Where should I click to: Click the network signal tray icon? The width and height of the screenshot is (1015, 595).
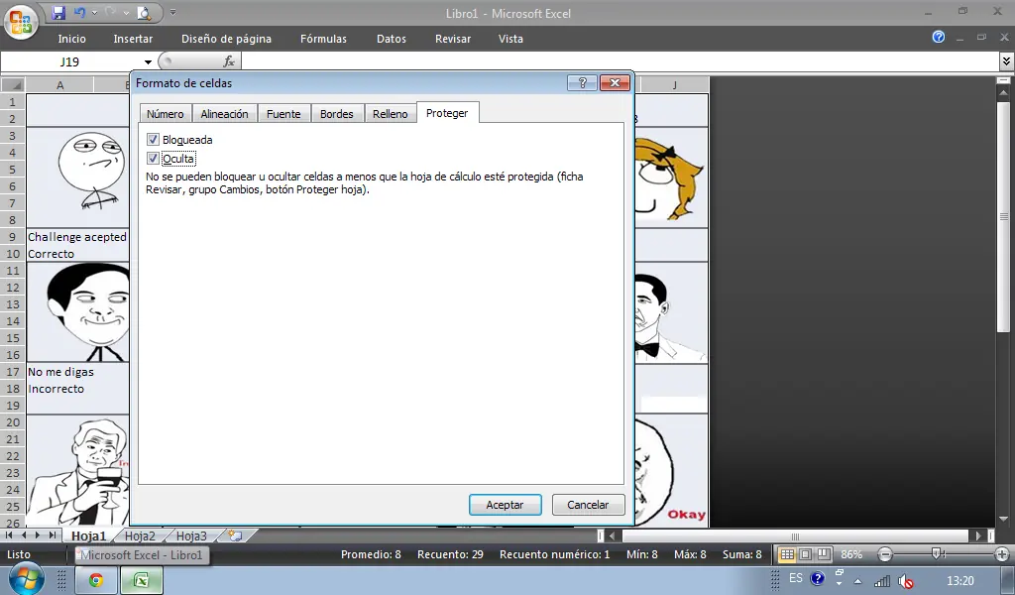point(882,581)
